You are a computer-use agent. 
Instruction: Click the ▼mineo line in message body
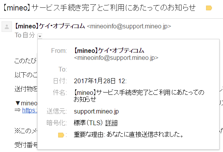26,103
